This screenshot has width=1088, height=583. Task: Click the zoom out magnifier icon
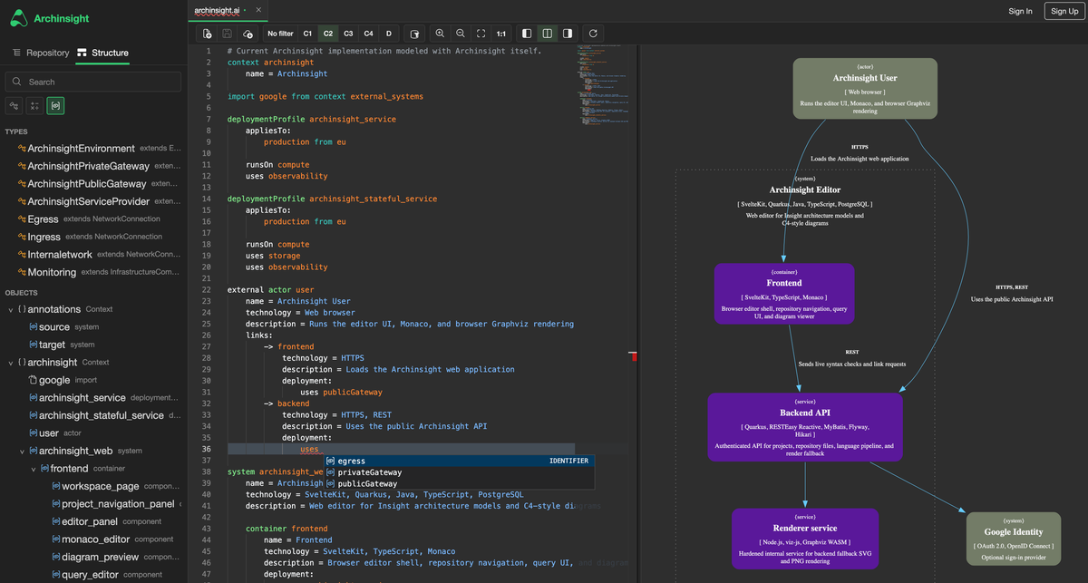click(x=461, y=34)
